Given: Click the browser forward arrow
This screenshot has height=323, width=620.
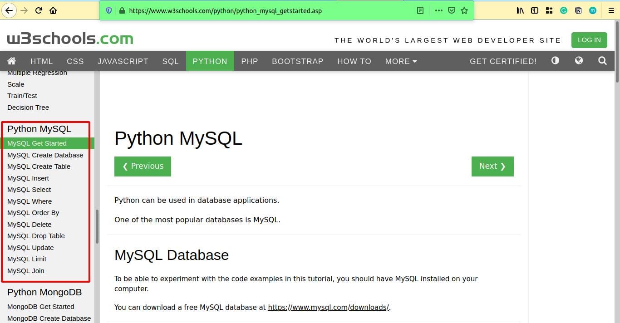Looking at the screenshot, I should (x=24, y=10).
